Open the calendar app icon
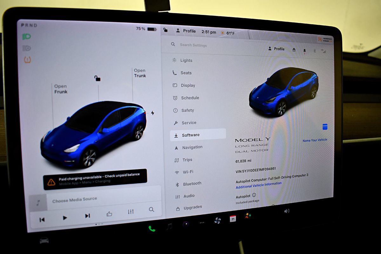381x254 pixels. point(233,218)
